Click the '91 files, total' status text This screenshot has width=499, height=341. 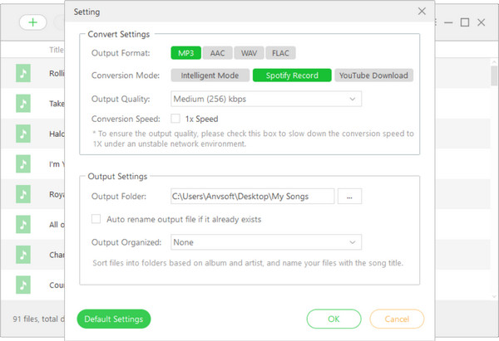pos(38,319)
